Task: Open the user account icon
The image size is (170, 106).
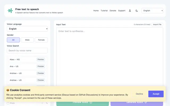Action: [130, 11]
